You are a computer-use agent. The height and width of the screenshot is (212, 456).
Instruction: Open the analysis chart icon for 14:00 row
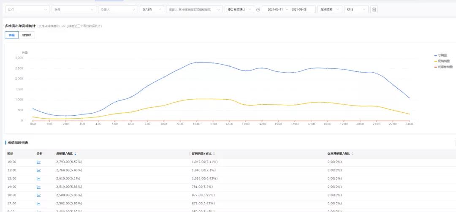(x=39, y=187)
